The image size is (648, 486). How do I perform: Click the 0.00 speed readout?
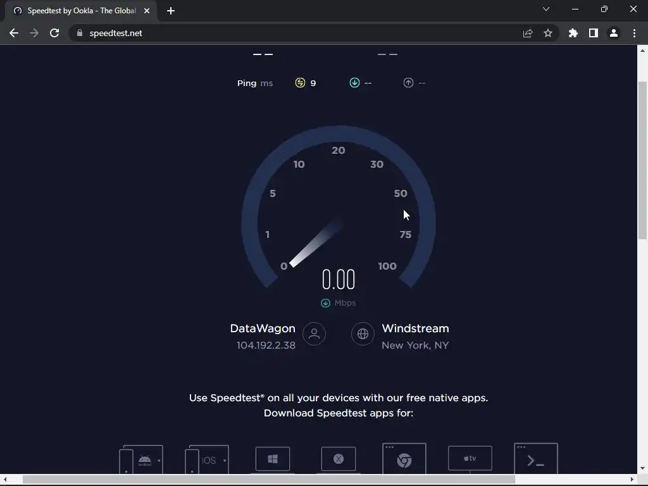(339, 279)
